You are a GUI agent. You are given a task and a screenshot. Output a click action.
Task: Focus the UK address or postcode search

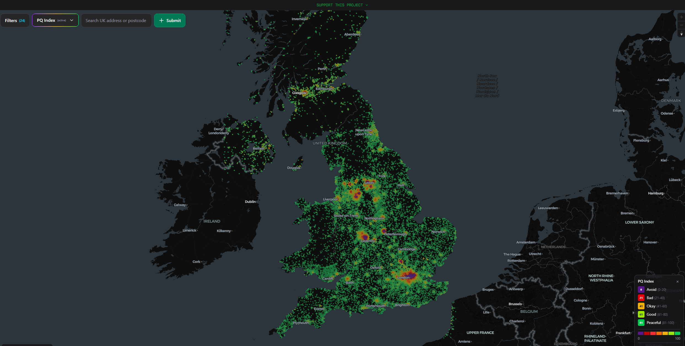(x=116, y=20)
